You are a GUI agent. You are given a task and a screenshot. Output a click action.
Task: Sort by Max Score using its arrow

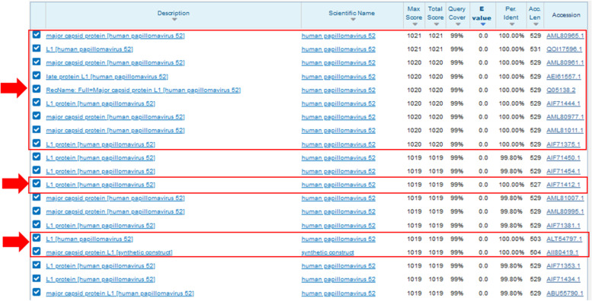[x=415, y=24]
